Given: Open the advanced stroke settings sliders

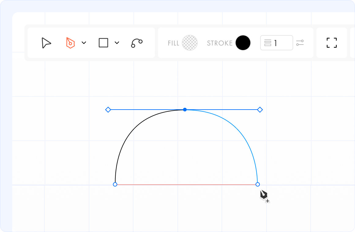Looking at the screenshot, I should (x=300, y=43).
